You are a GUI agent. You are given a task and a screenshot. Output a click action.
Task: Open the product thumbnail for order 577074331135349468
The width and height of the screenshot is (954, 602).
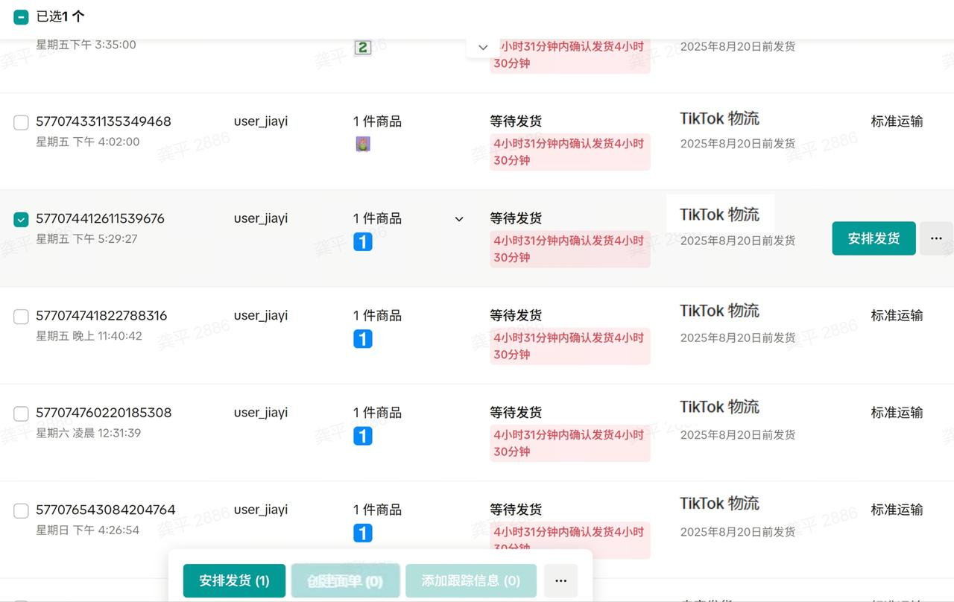click(x=363, y=145)
